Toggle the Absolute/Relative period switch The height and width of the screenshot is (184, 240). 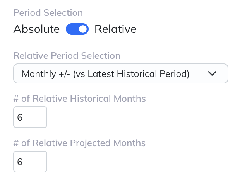[77, 29]
